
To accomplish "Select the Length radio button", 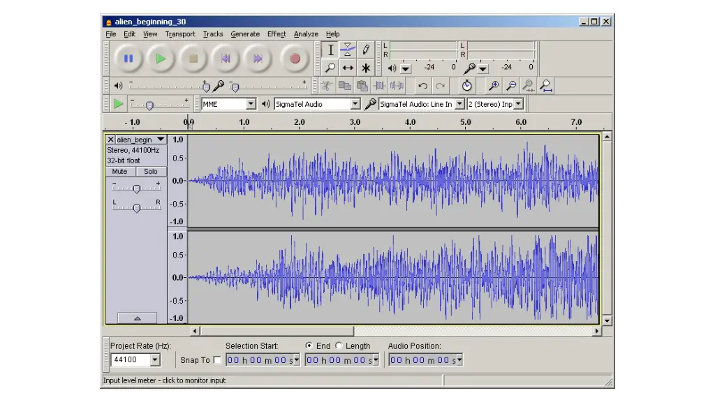I will coord(339,345).
